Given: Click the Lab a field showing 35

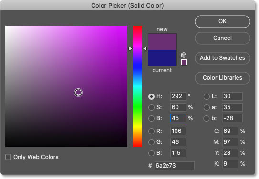Looking at the screenshot, I should (232, 107).
